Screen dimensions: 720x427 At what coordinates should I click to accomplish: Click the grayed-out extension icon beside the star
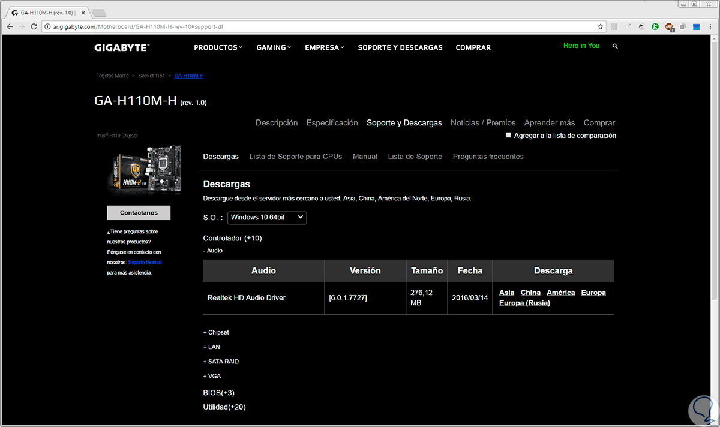614,26
